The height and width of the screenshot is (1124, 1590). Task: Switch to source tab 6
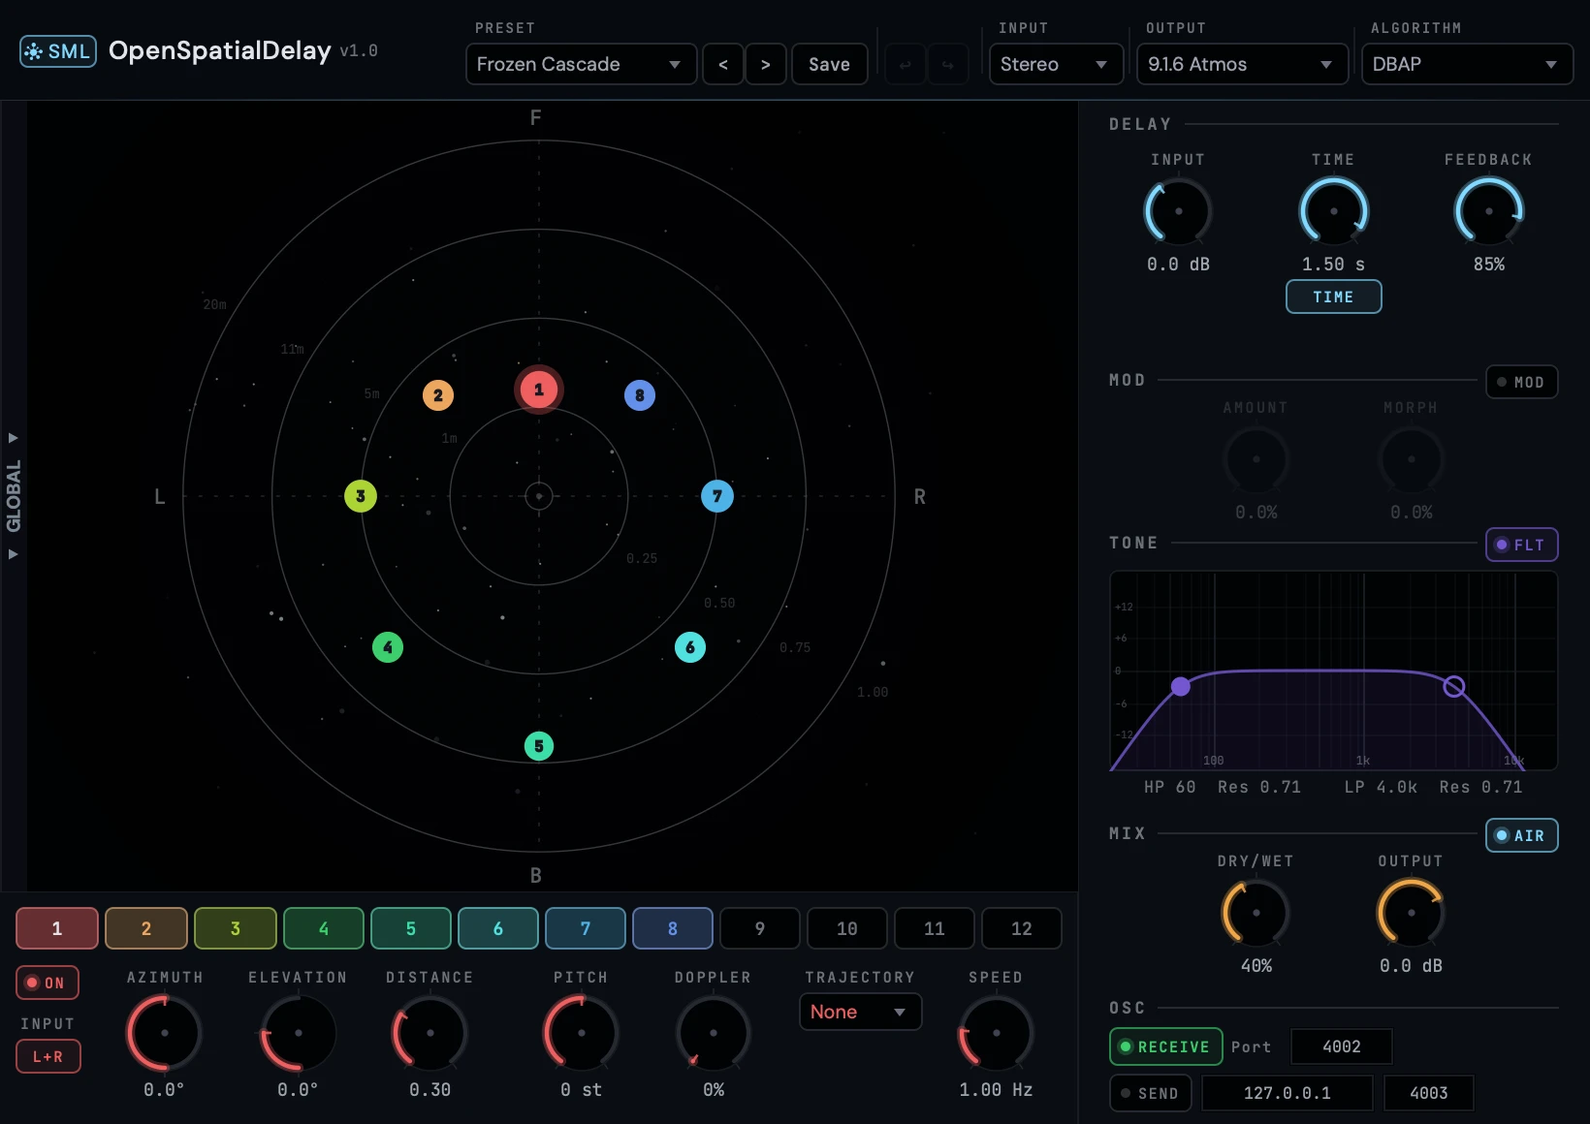click(498, 928)
